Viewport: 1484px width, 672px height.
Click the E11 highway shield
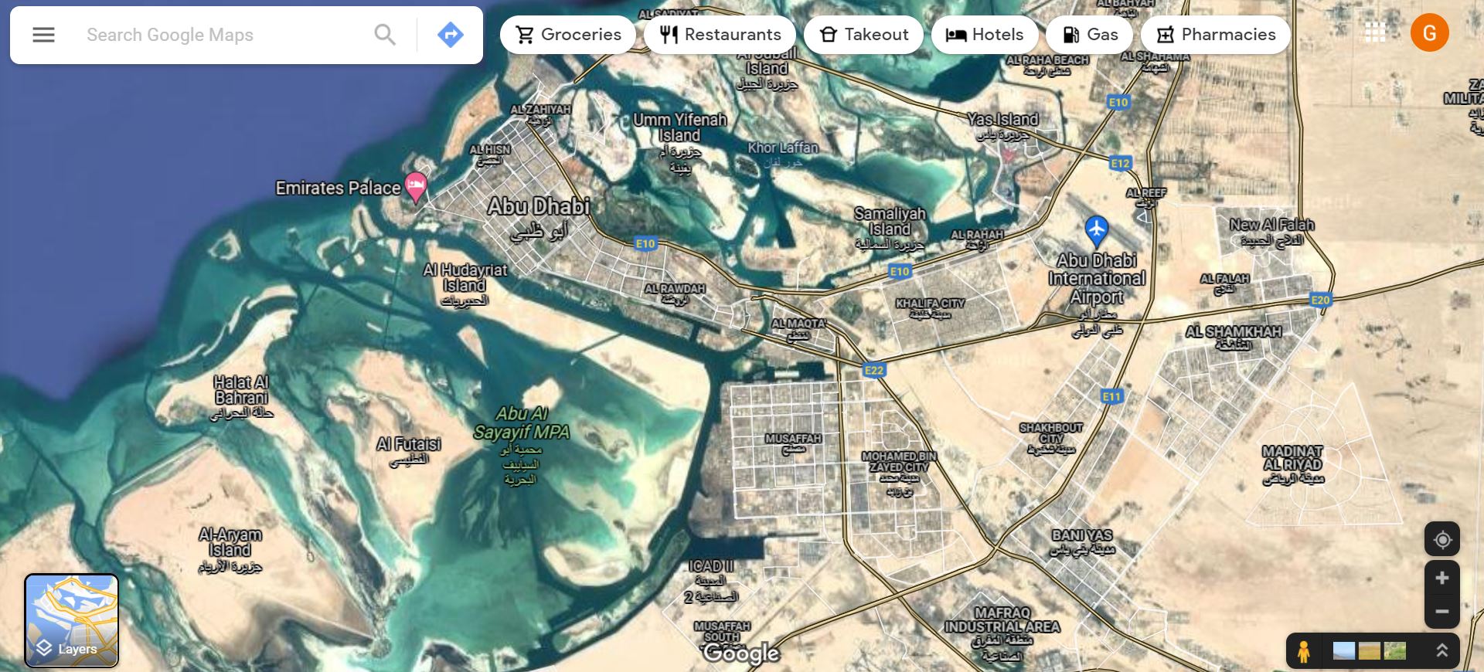coord(1111,396)
